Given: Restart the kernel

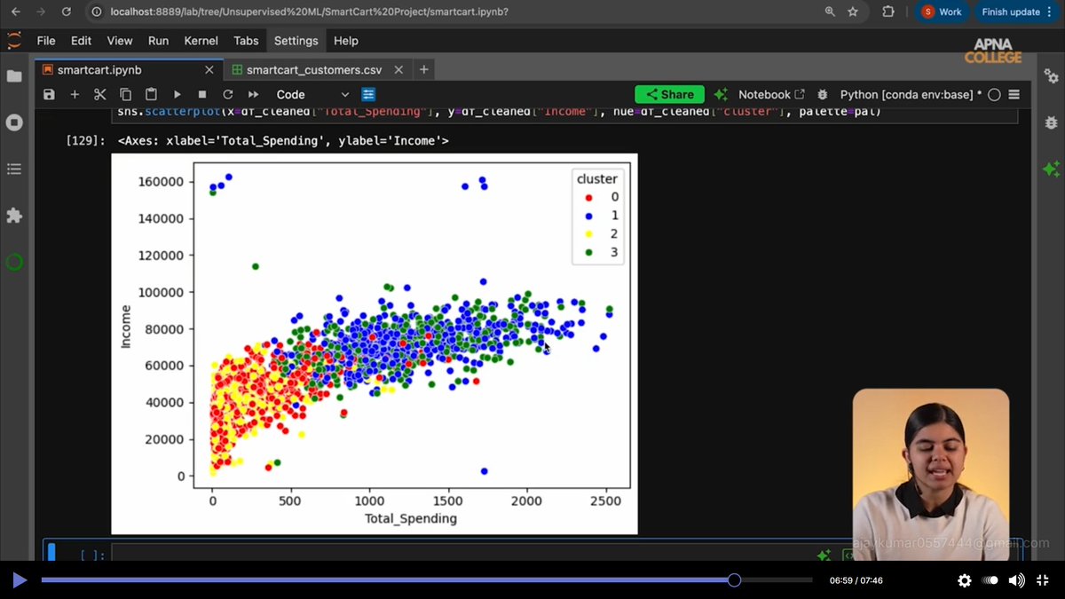Looking at the screenshot, I should pos(228,94).
